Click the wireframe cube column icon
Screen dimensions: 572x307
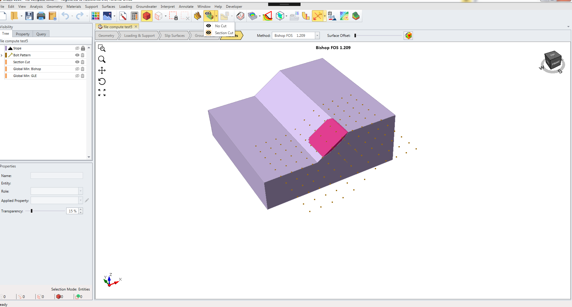(x=280, y=16)
